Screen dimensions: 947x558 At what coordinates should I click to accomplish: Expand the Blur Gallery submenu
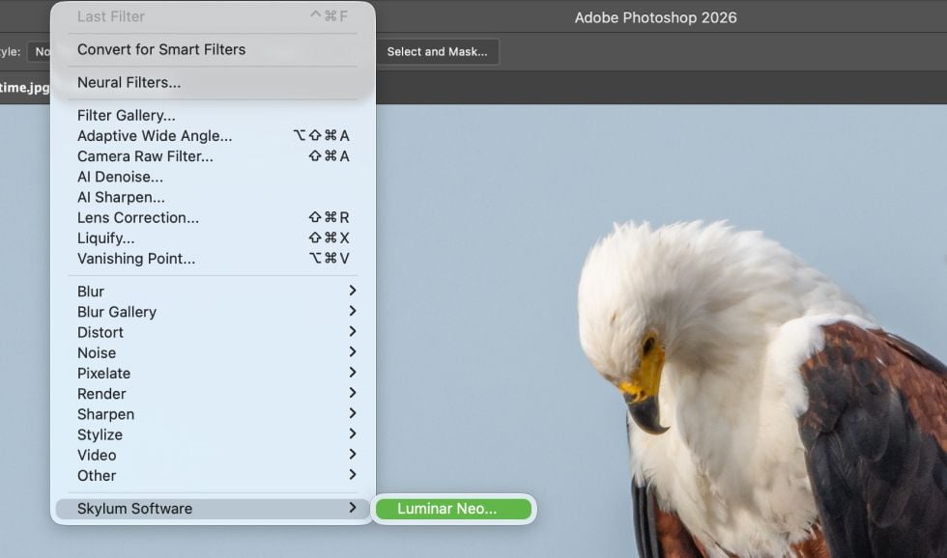[213, 312]
